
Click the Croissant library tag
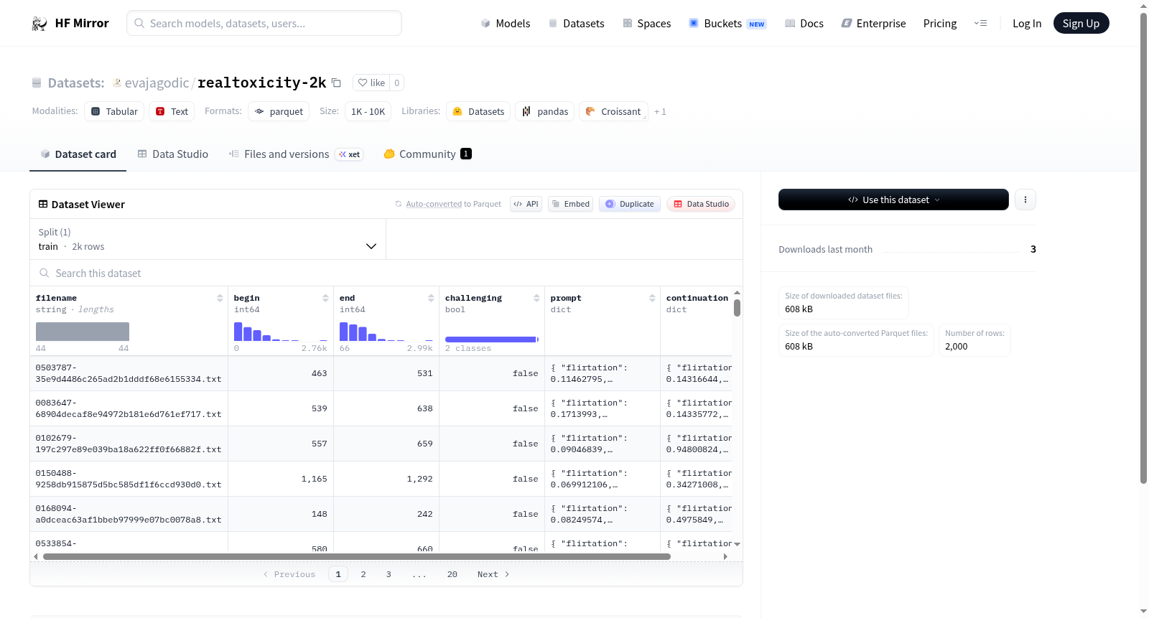pos(613,111)
